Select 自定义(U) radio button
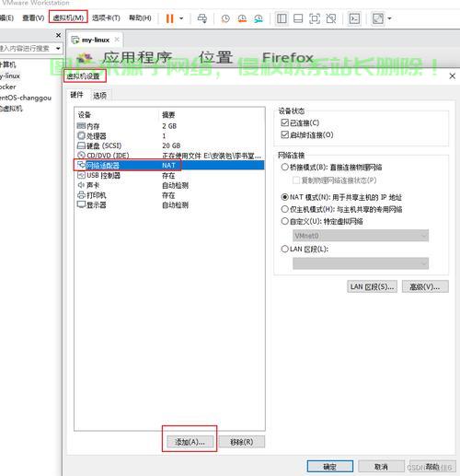460x476 pixels. tap(285, 221)
